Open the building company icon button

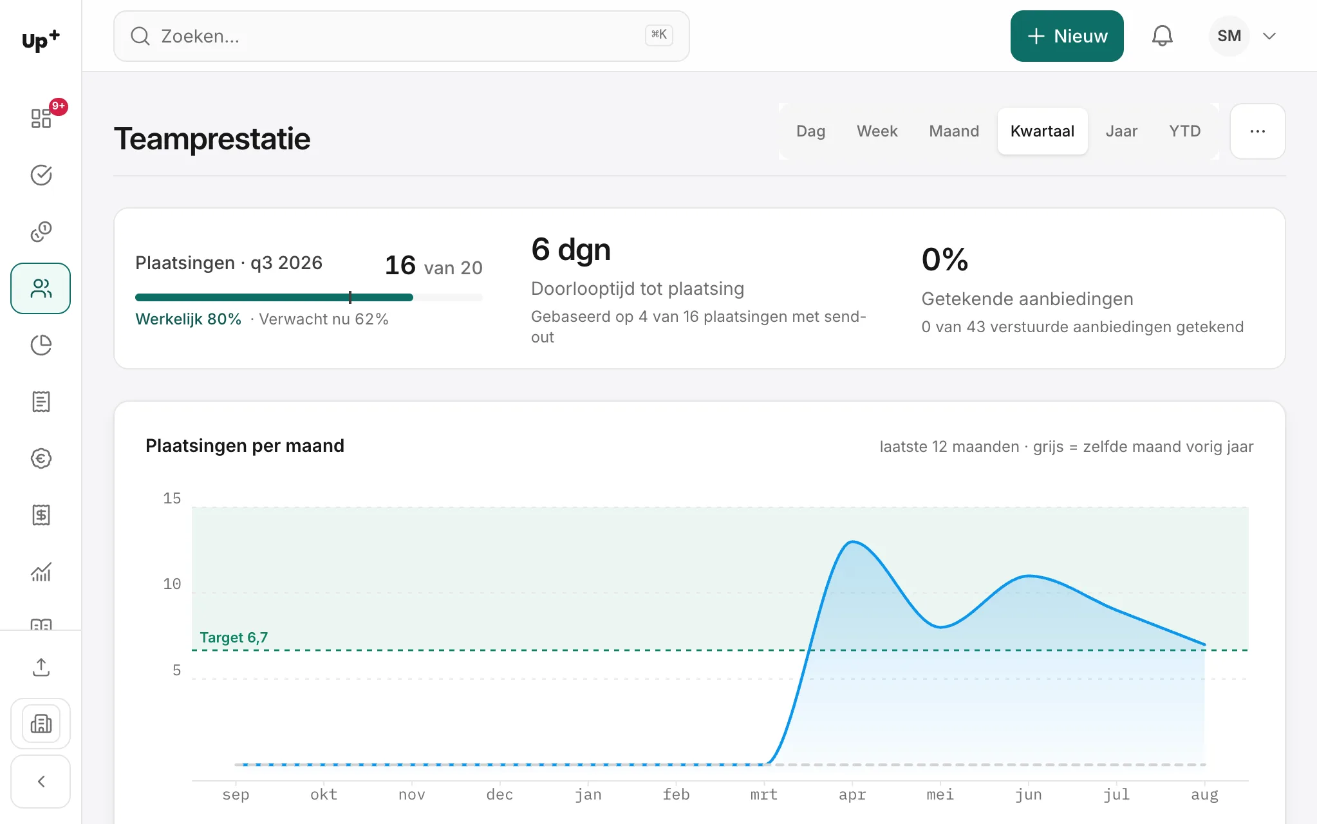(x=41, y=724)
